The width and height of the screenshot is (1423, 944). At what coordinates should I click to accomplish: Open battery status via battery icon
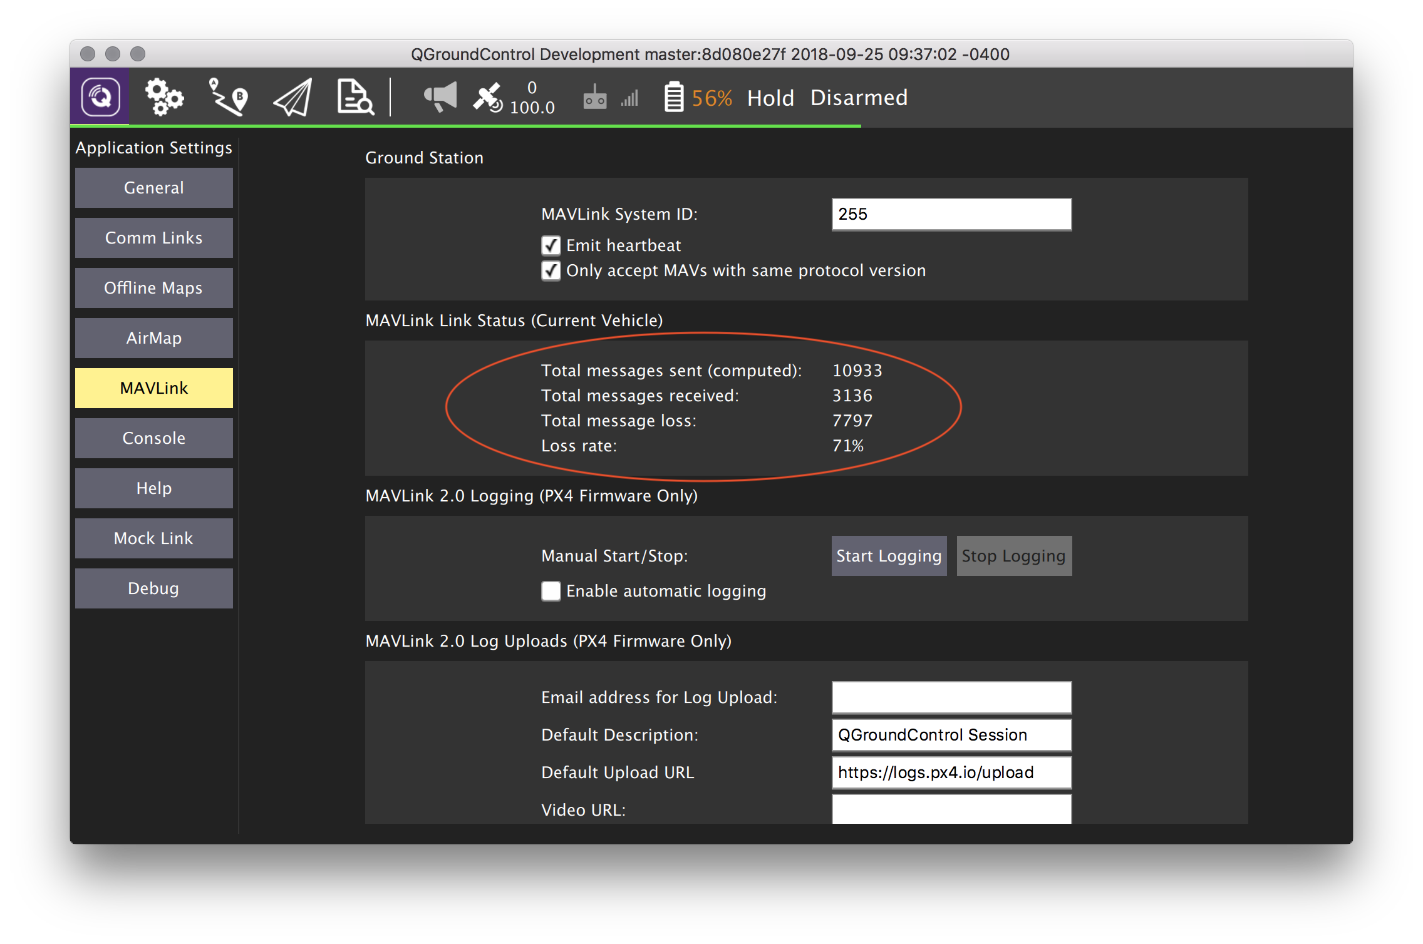673,96
